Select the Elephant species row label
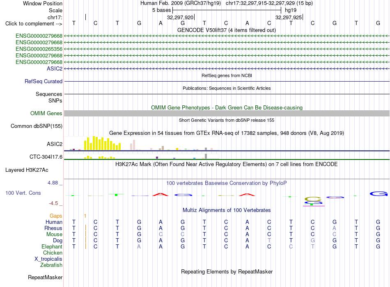 [52, 246]
